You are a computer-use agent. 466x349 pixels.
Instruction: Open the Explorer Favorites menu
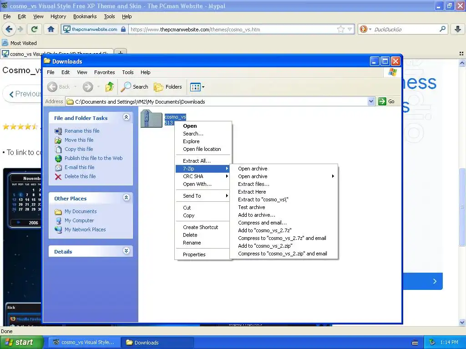coord(104,72)
